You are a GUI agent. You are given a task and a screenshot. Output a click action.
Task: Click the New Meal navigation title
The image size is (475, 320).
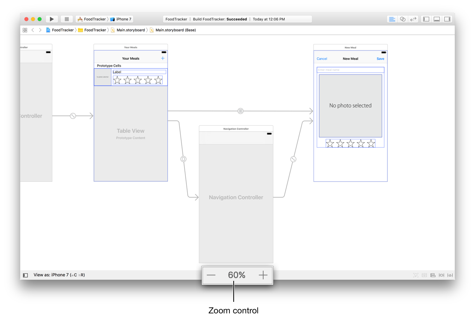coord(350,59)
